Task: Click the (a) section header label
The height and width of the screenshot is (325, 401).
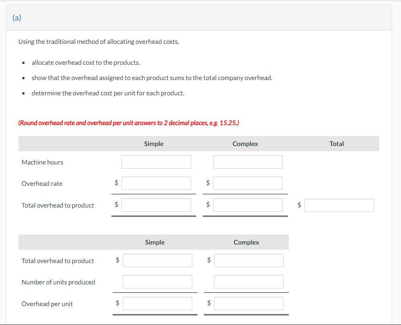Action: pyautogui.click(x=16, y=18)
